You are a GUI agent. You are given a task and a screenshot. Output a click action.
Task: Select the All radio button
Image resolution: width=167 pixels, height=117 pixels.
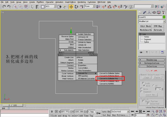click(153, 86)
